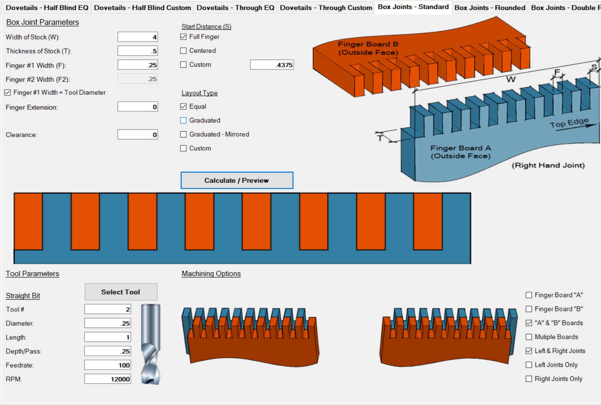This screenshot has height=405, width=601.
Task: Select Graduated - Mirrored layout type
Action: tap(183, 134)
